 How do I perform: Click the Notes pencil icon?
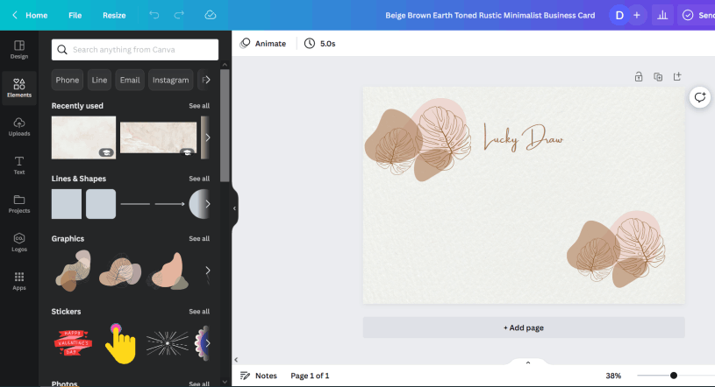pos(245,376)
